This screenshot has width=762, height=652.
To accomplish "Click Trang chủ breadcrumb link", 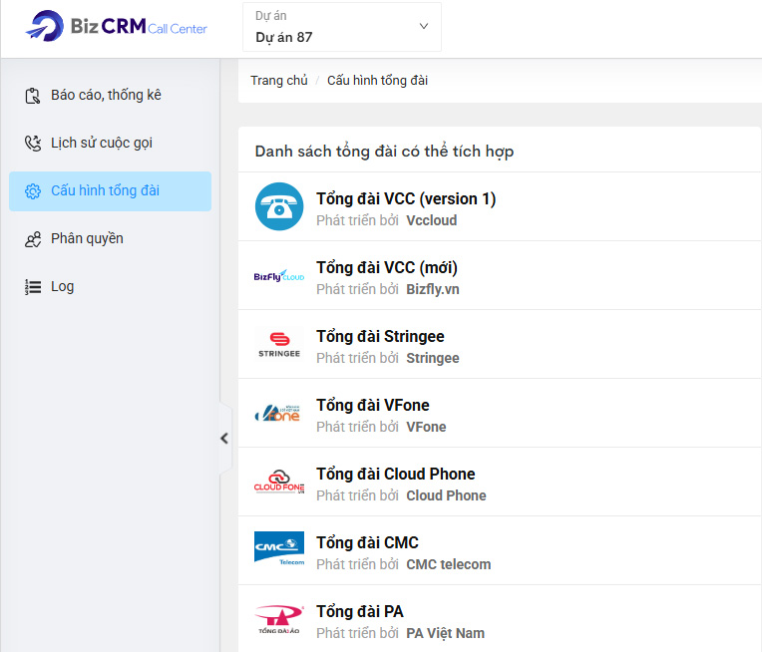I will coord(278,81).
